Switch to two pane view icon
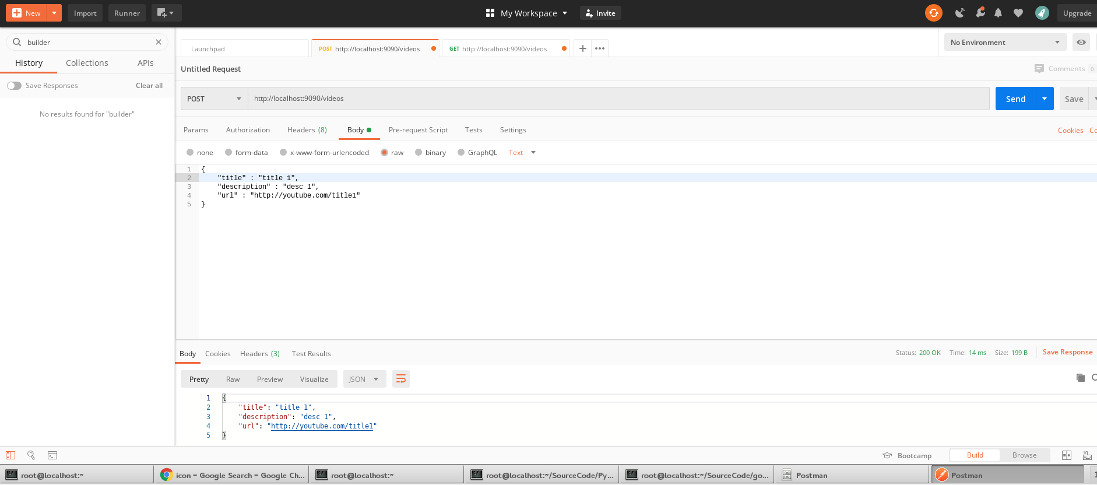1097x485 pixels. [x=1067, y=455]
